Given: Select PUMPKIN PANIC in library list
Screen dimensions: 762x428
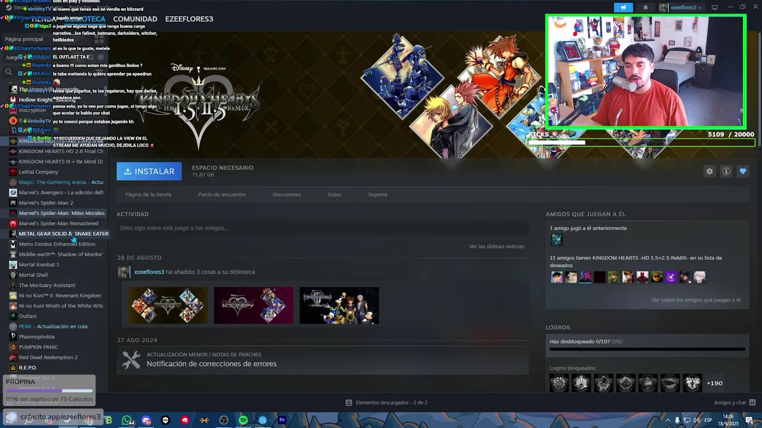Looking at the screenshot, I should (x=39, y=347).
